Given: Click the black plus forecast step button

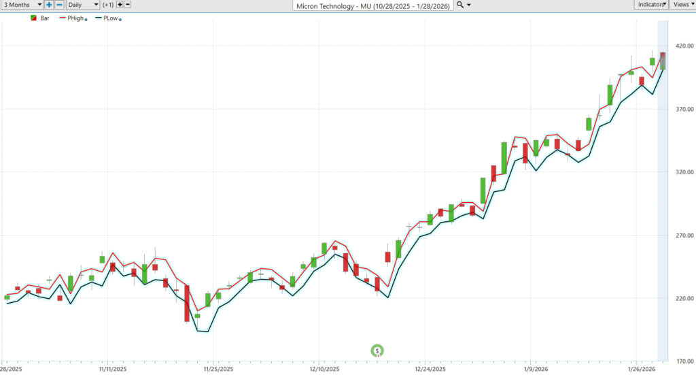Looking at the screenshot, I should (x=120, y=5).
